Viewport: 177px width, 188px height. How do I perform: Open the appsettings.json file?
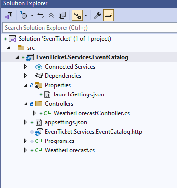tap(66, 122)
